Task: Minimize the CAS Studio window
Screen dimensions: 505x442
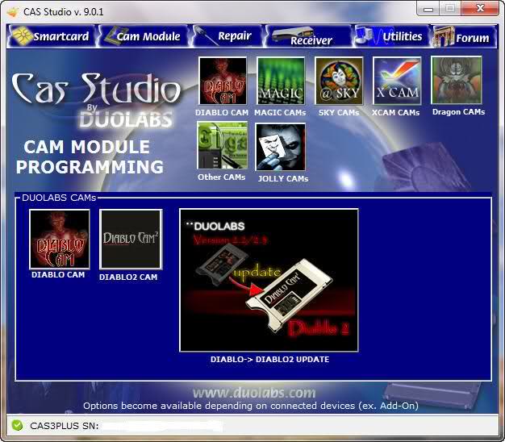Action: tap(428, 9)
